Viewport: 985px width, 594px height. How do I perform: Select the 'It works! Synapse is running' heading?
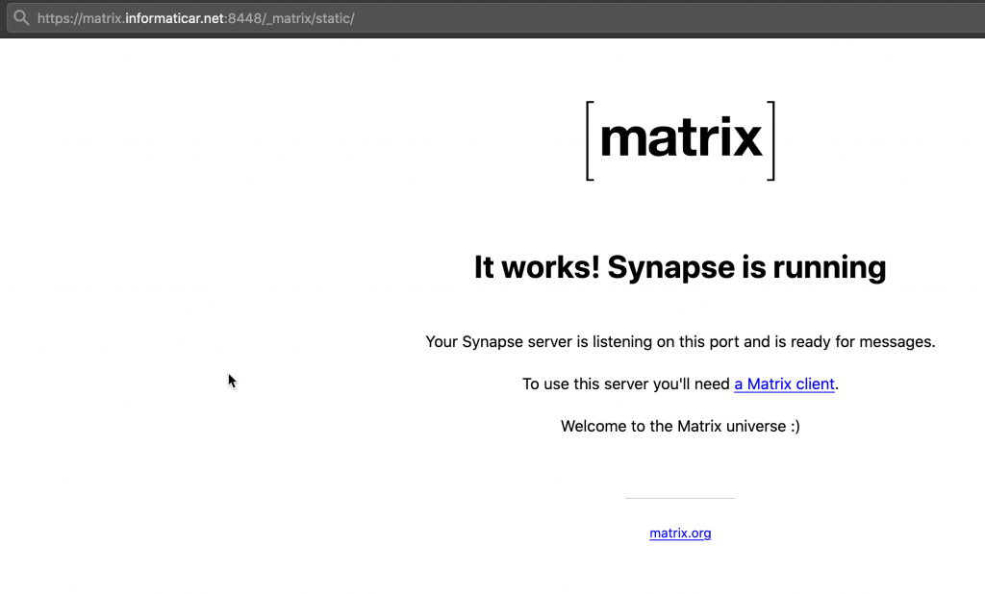click(680, 267)
